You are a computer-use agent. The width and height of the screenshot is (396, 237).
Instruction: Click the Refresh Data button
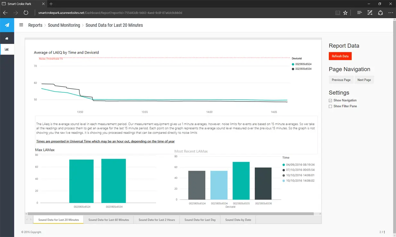(x=340, y=56)
